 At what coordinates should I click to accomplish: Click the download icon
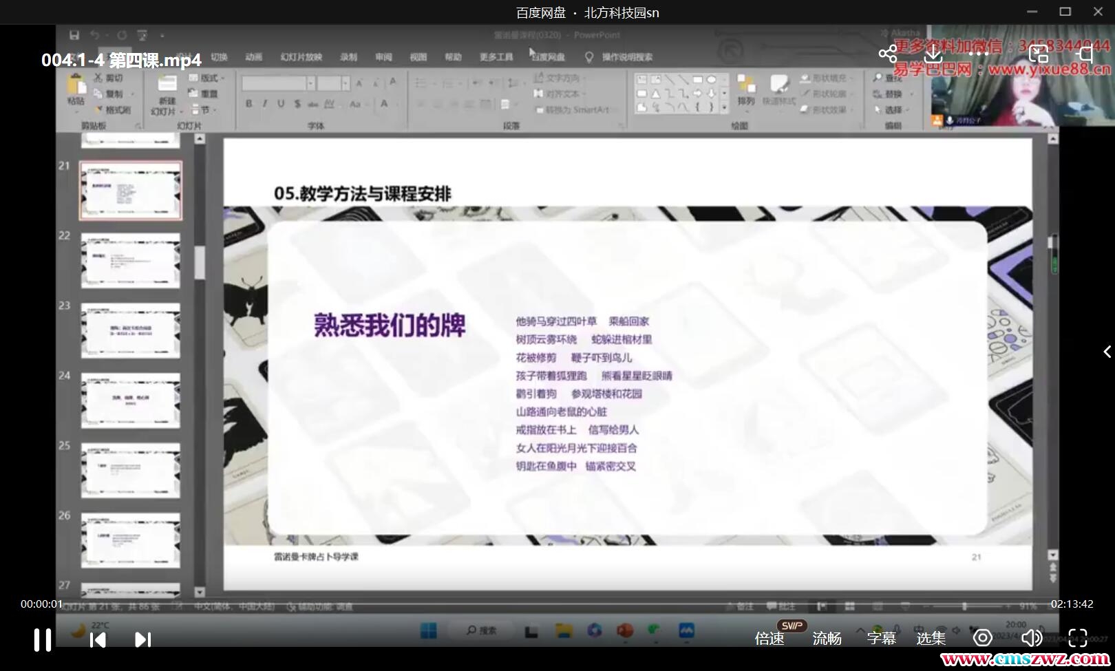pyautogui.click(x=933, y=54)
